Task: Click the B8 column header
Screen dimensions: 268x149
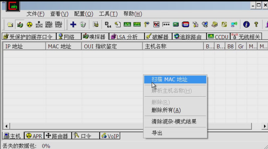Action: coord(231,46)
